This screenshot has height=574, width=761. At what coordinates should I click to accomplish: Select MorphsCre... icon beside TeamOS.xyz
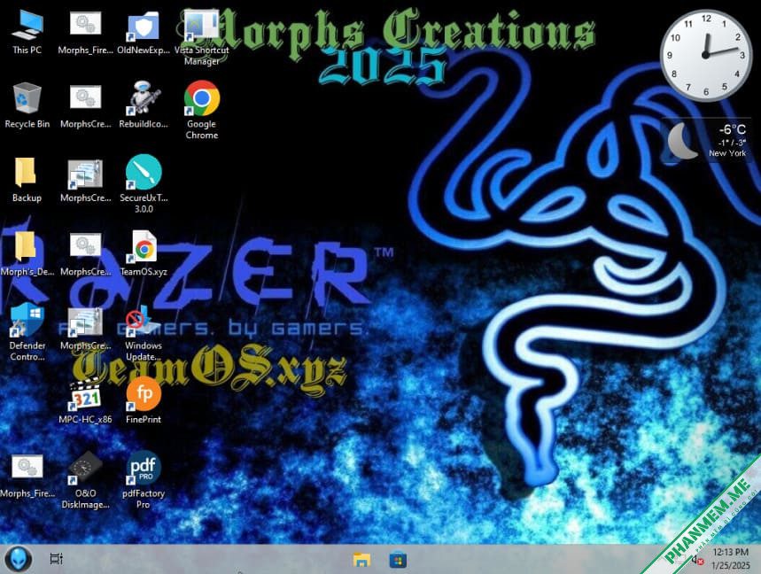85,253
